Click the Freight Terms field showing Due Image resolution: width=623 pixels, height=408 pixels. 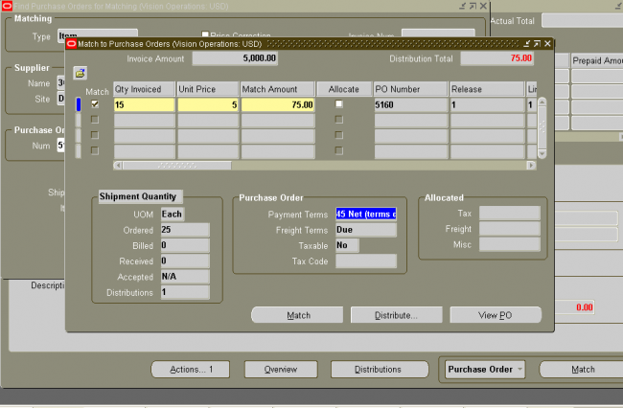click(x=366, y=230)
